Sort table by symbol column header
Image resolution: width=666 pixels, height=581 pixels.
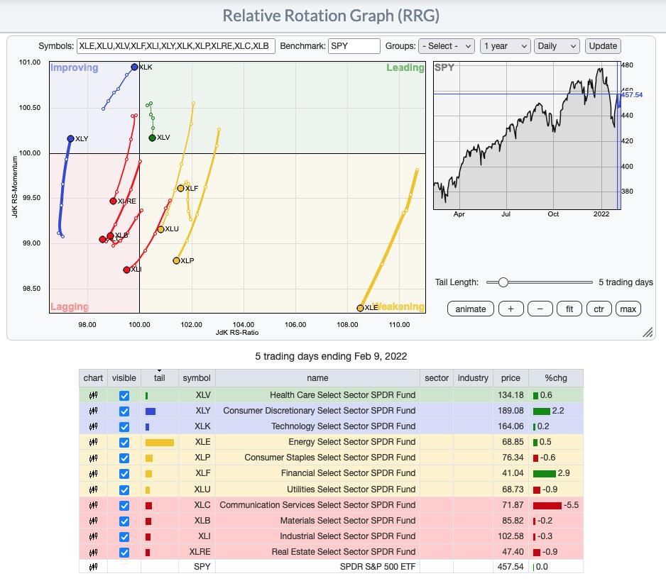(197, 378)
